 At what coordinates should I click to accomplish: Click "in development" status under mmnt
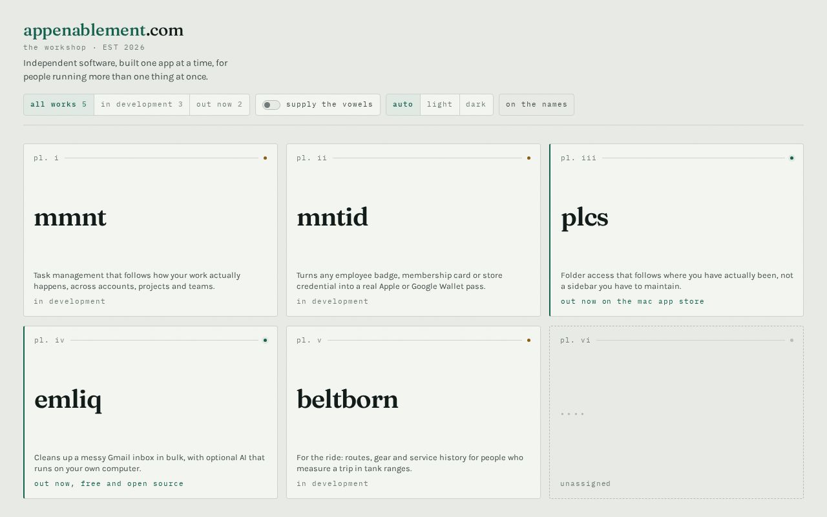tap(70, 301)
